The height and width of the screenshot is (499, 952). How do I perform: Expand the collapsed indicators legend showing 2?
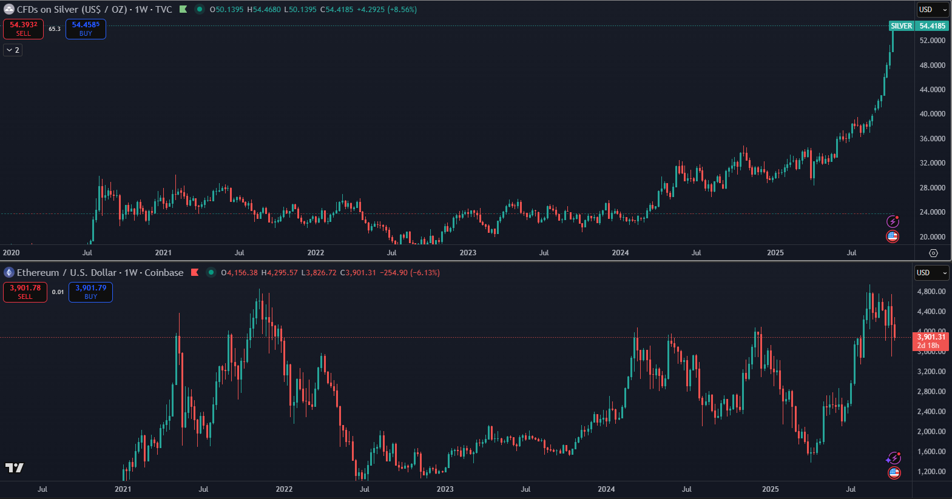pos(13,50)
